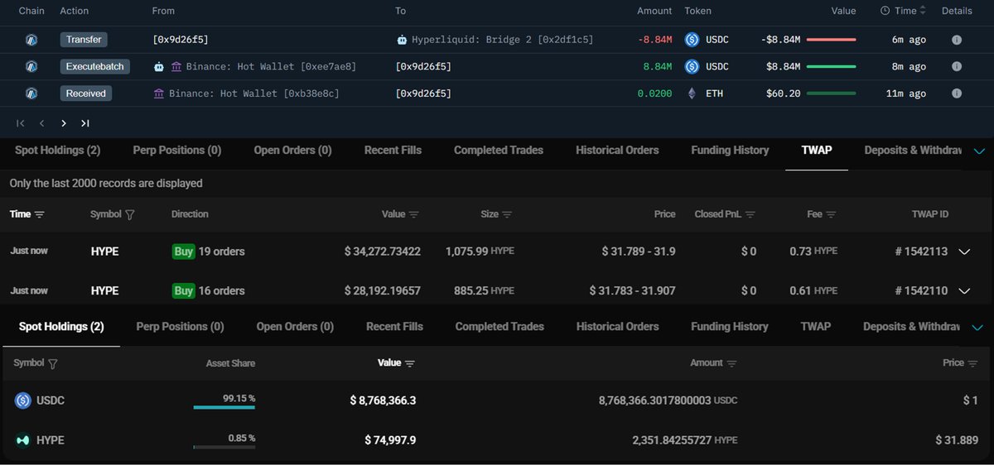Open Recent Fills tab in lower panel
The width and height of the screenshot is (994, 465).
[x=394, y=327]
